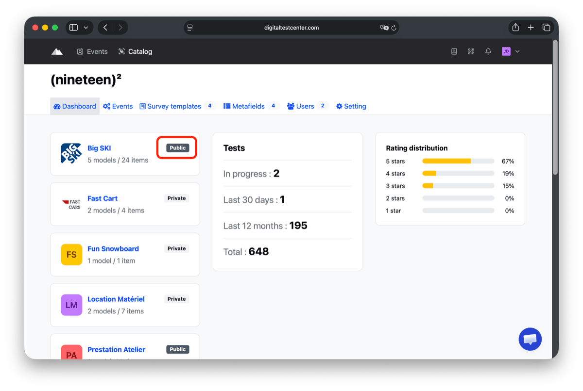Click the 4 stars rating bar
583x391 pixels.
pos(458,174)
